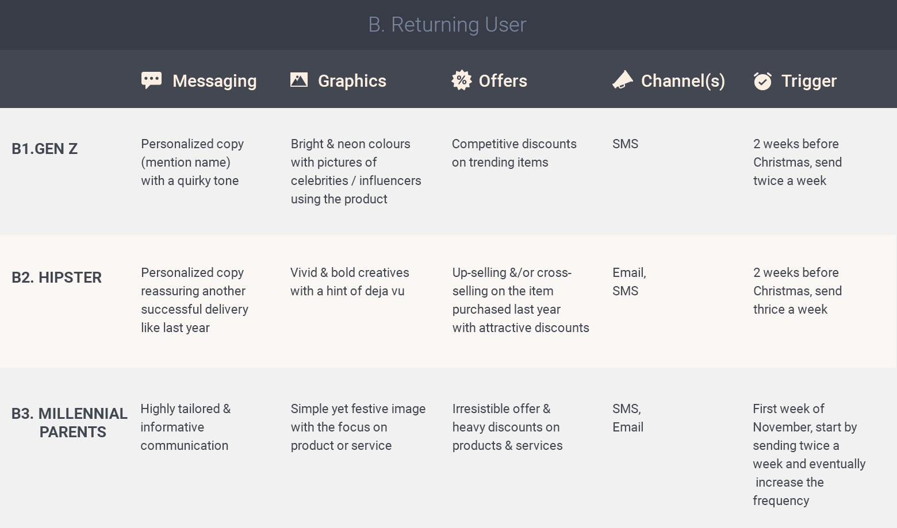Image resolution: width=897 pixels, height=528 pixels.
Task: Click the picture Graphics icon
Action: pos(299,80)
